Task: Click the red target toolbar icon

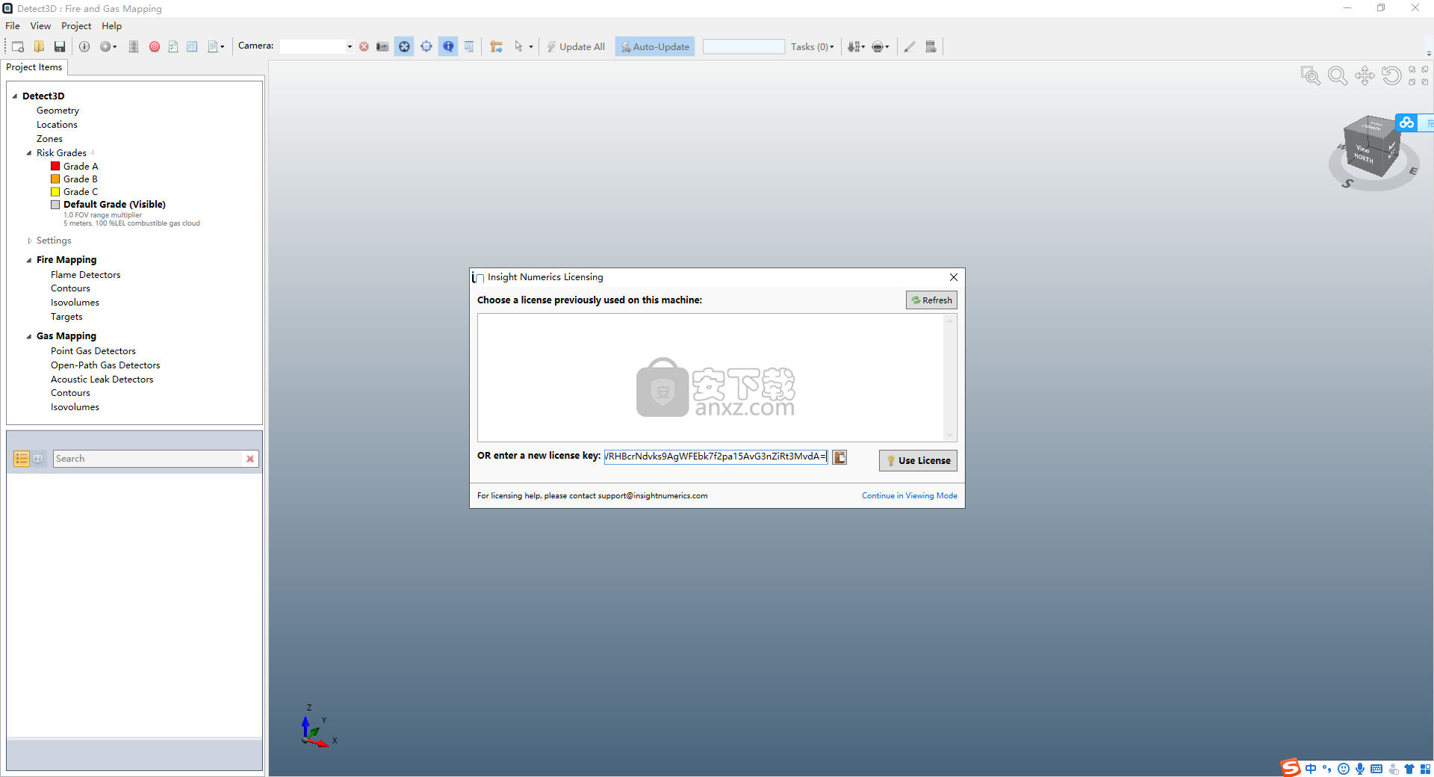Action: [155, 46]
